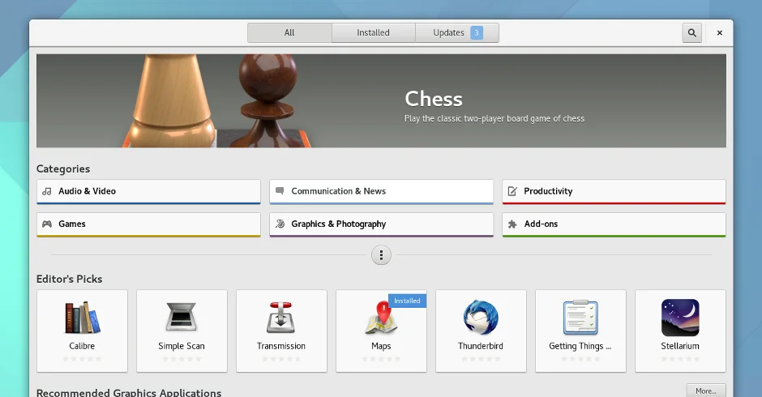Select the All tab
This screenshot has height=397, width=762.
[289, 33]
